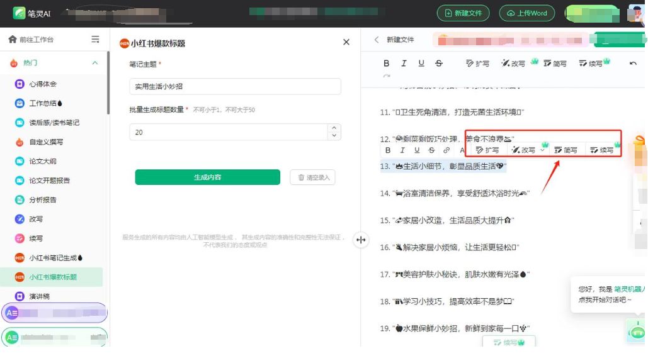Click line 15 家居小改造 text
This screenshot has width=648, height=356.
click(447, 221)
